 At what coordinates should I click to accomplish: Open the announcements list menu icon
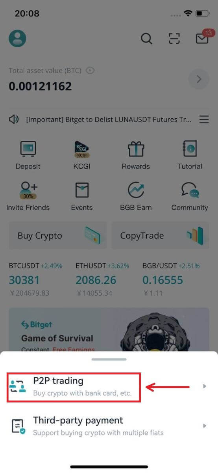point(204,119)
